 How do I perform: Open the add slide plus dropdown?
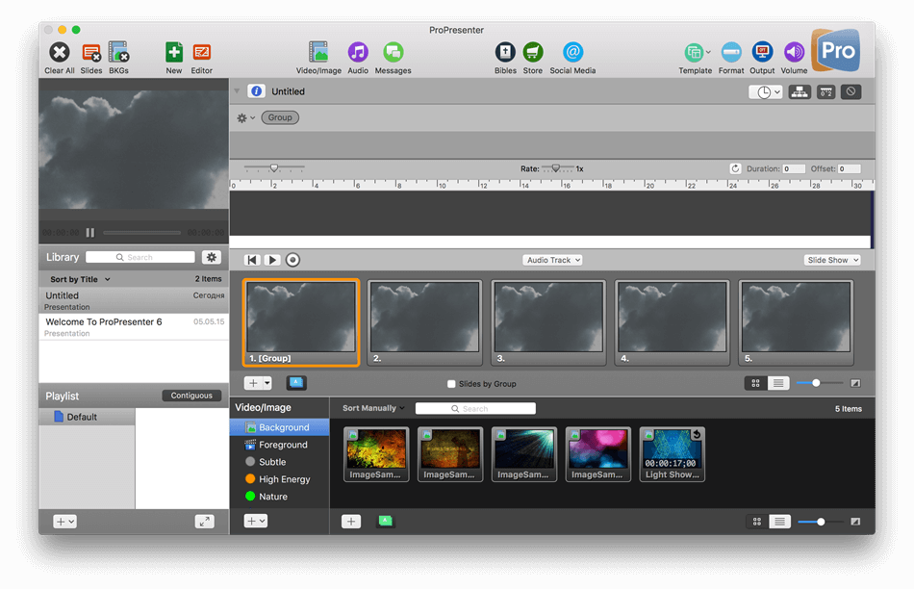click(258, 383)
